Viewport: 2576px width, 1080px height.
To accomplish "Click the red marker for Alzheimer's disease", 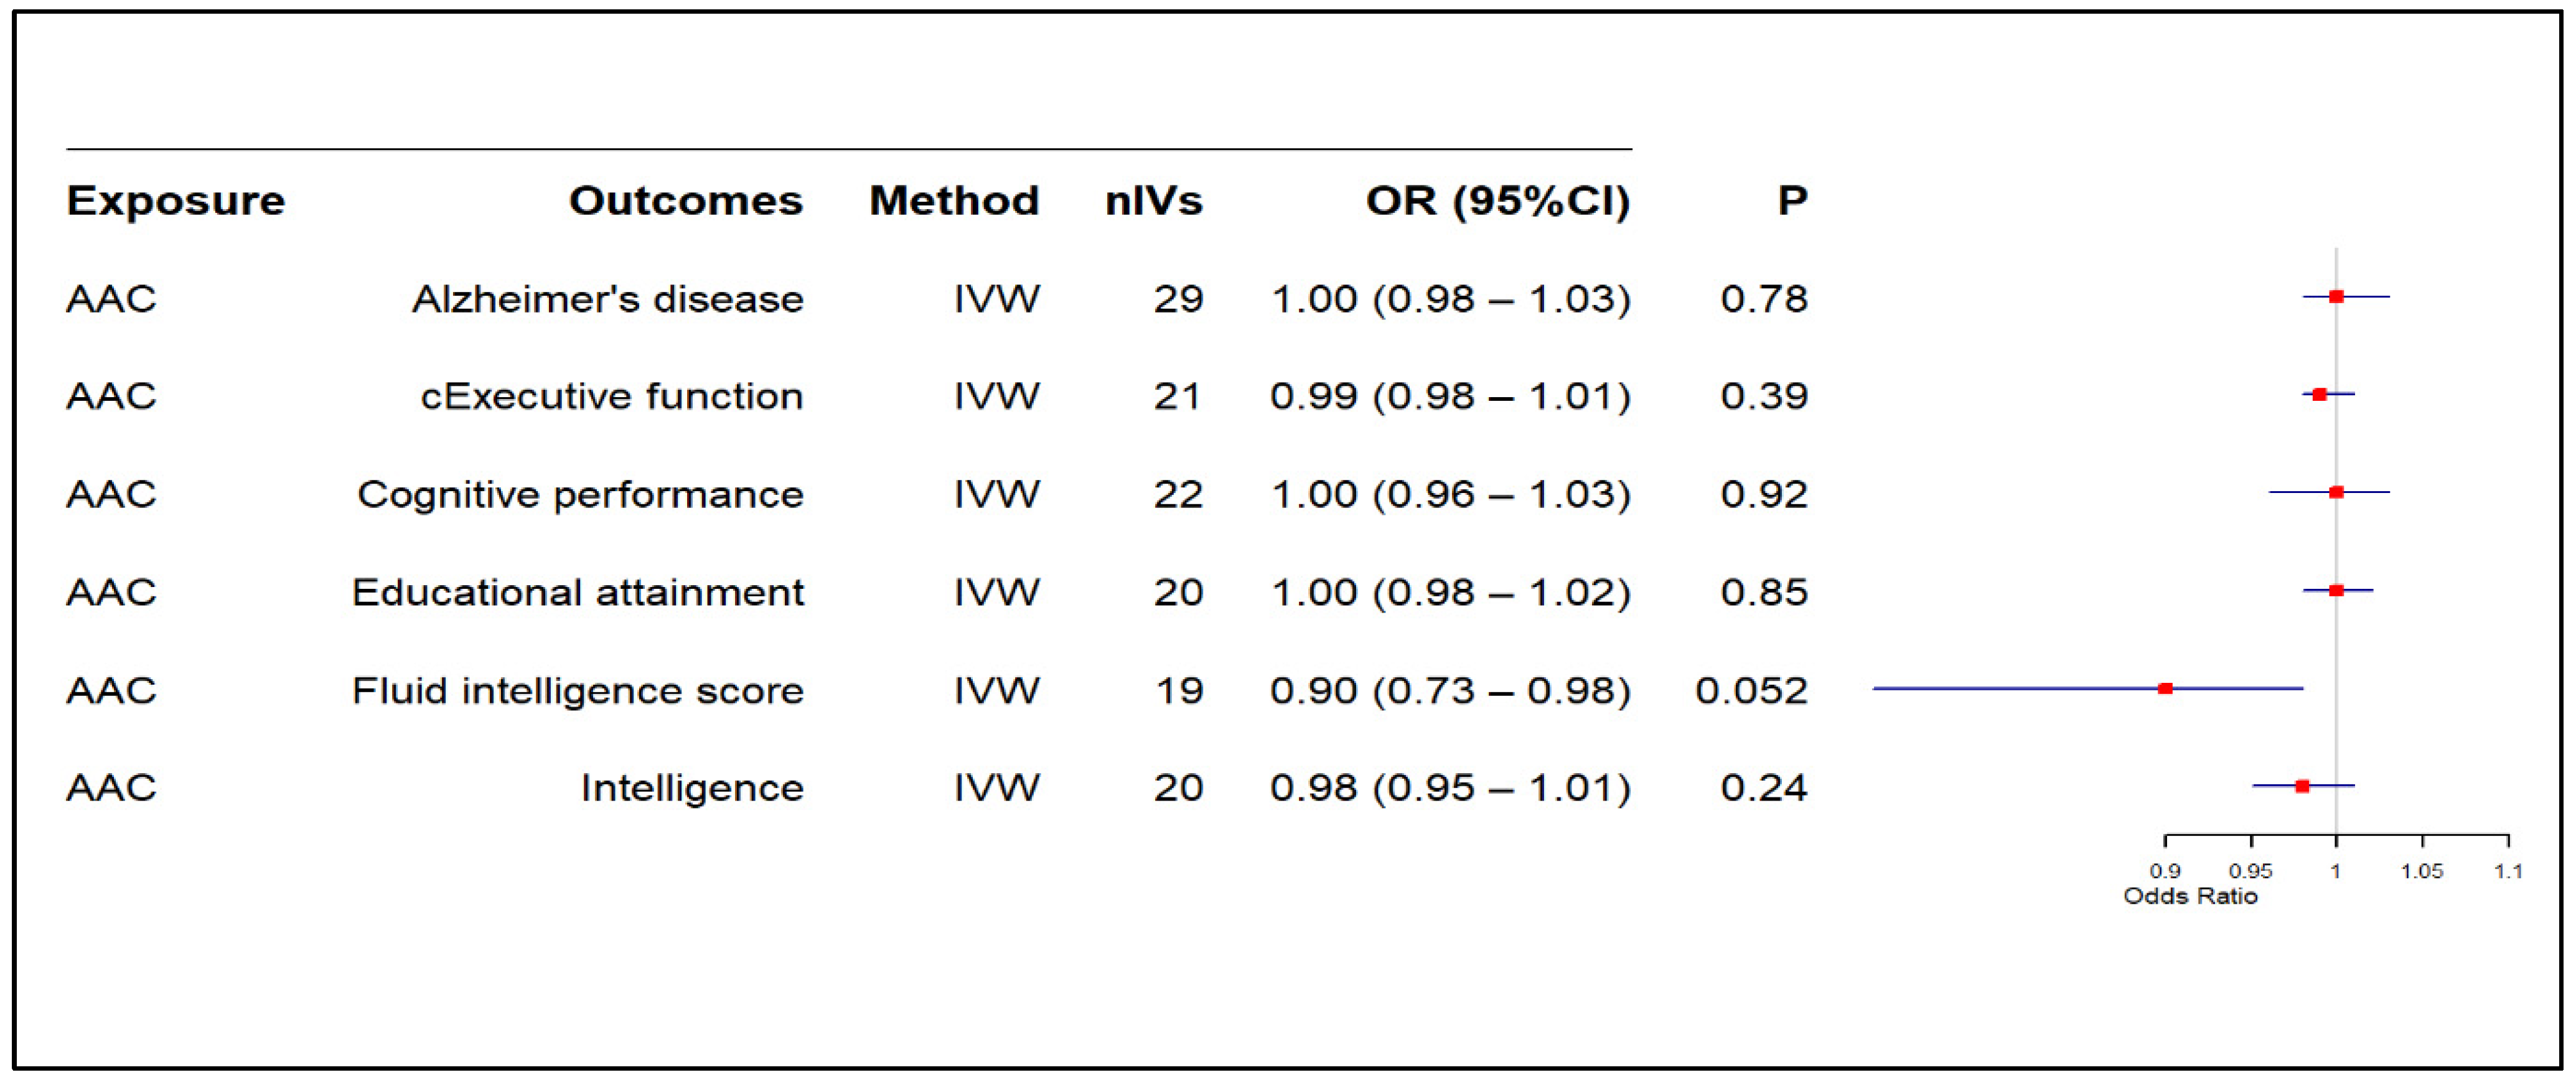I will [x=2336, y=297].
